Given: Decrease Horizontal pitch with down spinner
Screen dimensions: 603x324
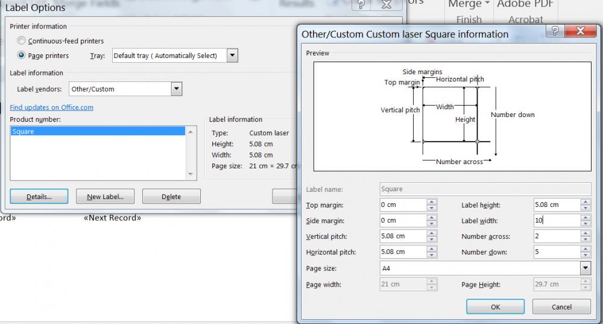Looking at the screenshot, I should [432, 255].
